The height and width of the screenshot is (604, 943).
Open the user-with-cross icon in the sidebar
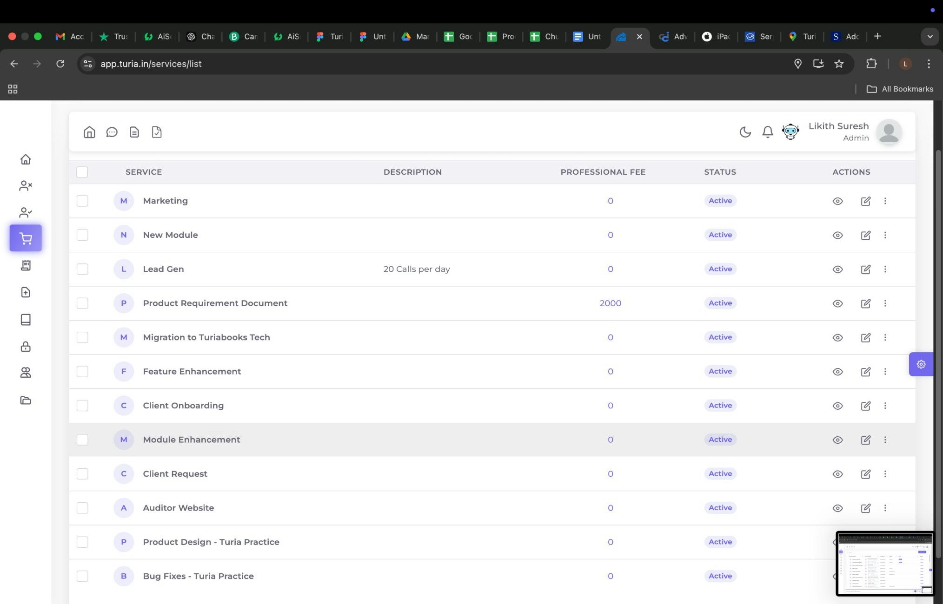26,186
